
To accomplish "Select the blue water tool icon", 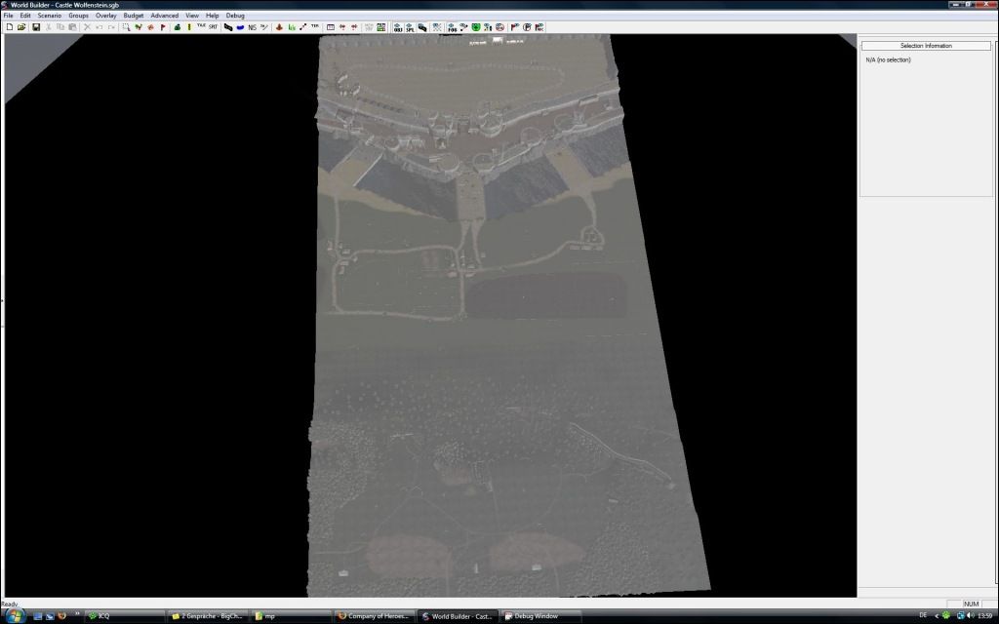I will [240, 27].
